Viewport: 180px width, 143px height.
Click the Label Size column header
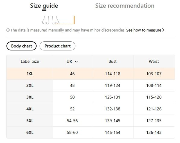[x=30, y=61]
